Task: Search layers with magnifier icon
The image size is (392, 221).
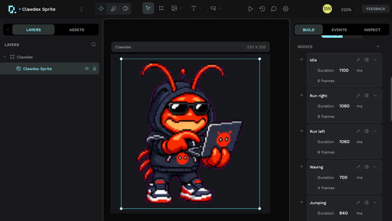Action: pos(94,44)
